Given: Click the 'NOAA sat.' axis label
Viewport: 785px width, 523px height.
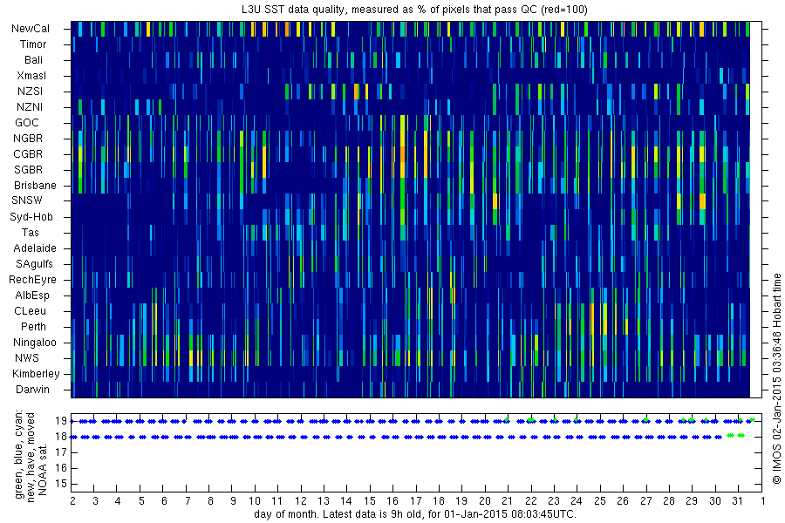Looking at the screenshot, I should tap(43, 470).
